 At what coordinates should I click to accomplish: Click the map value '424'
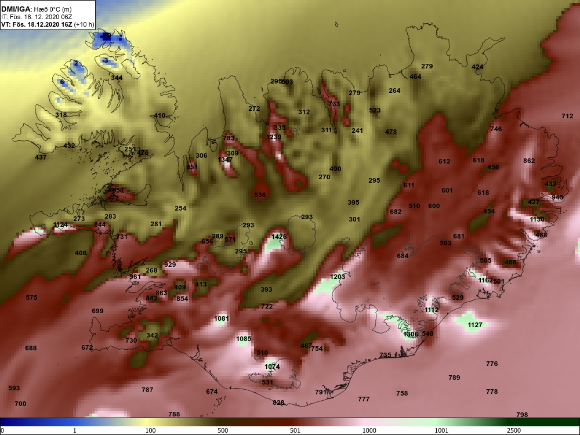(477, 67)
